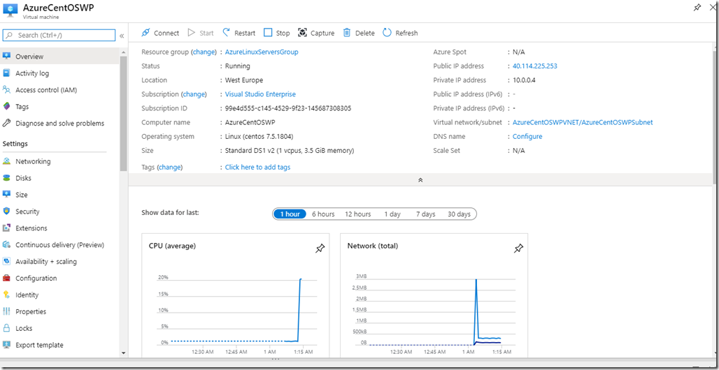Viewport: 719px width, 370px height.
Task: Click the greyed-out Start play icon
Action: [192, 33]
